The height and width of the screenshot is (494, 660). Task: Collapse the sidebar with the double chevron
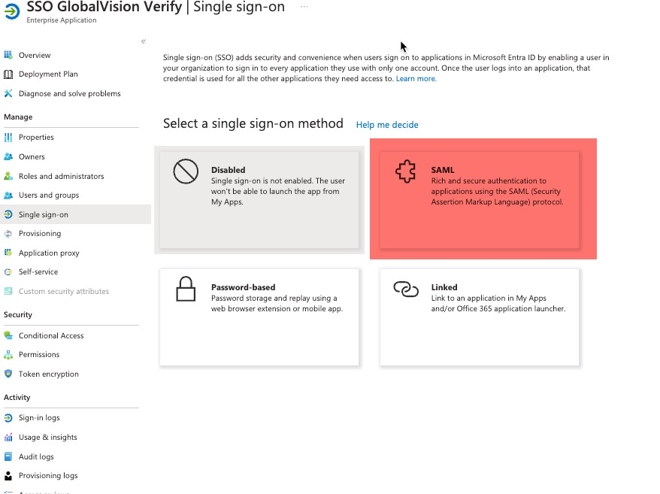[x=144, y=41]
